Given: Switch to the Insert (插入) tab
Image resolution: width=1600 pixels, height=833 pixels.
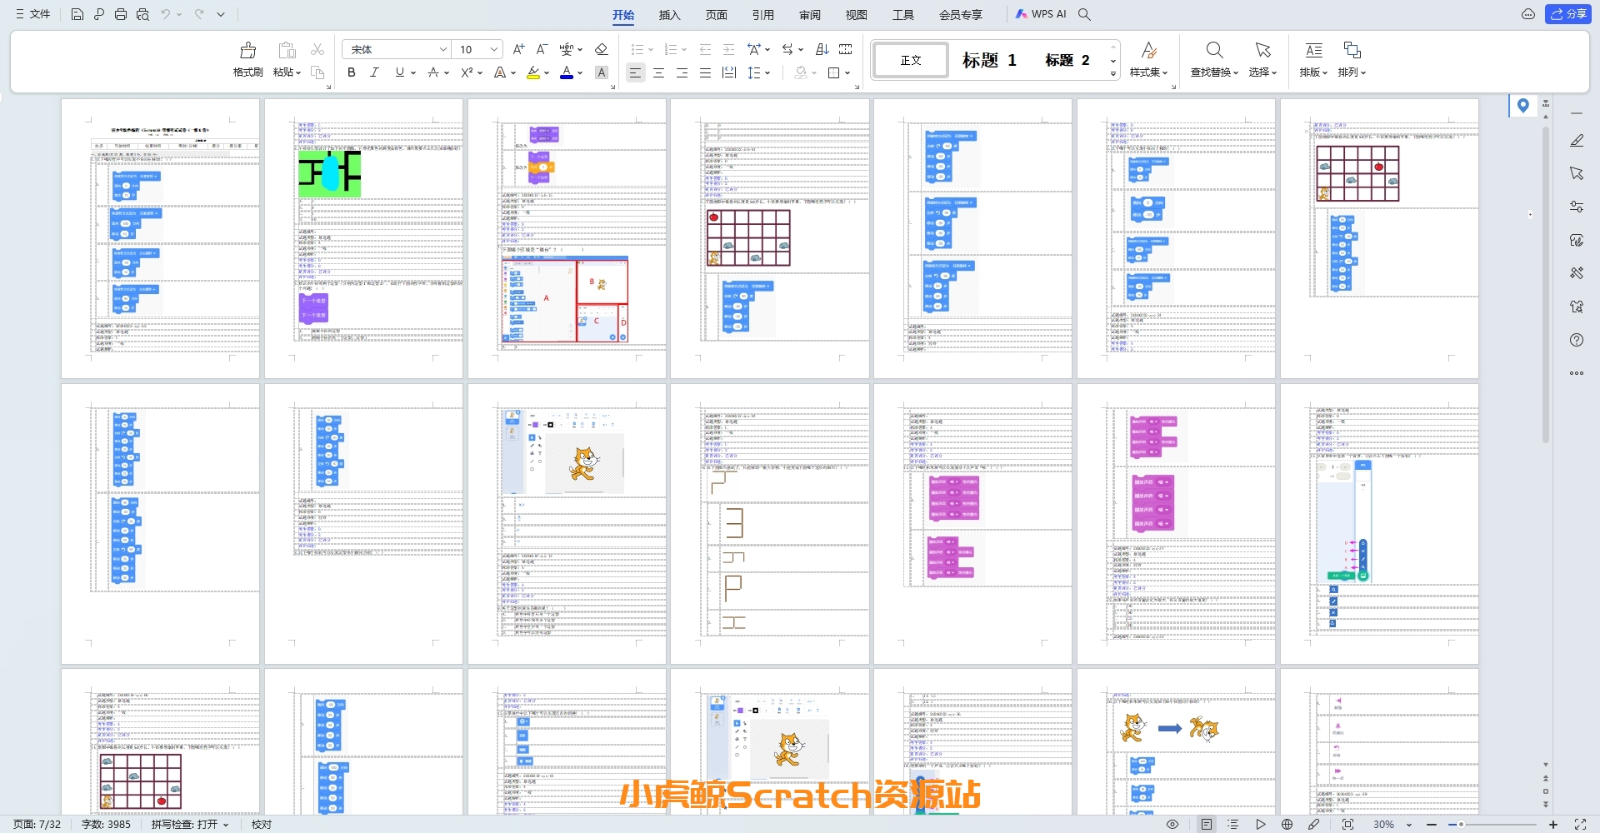Looking at the screenshot, I should (x=669, y=14).
